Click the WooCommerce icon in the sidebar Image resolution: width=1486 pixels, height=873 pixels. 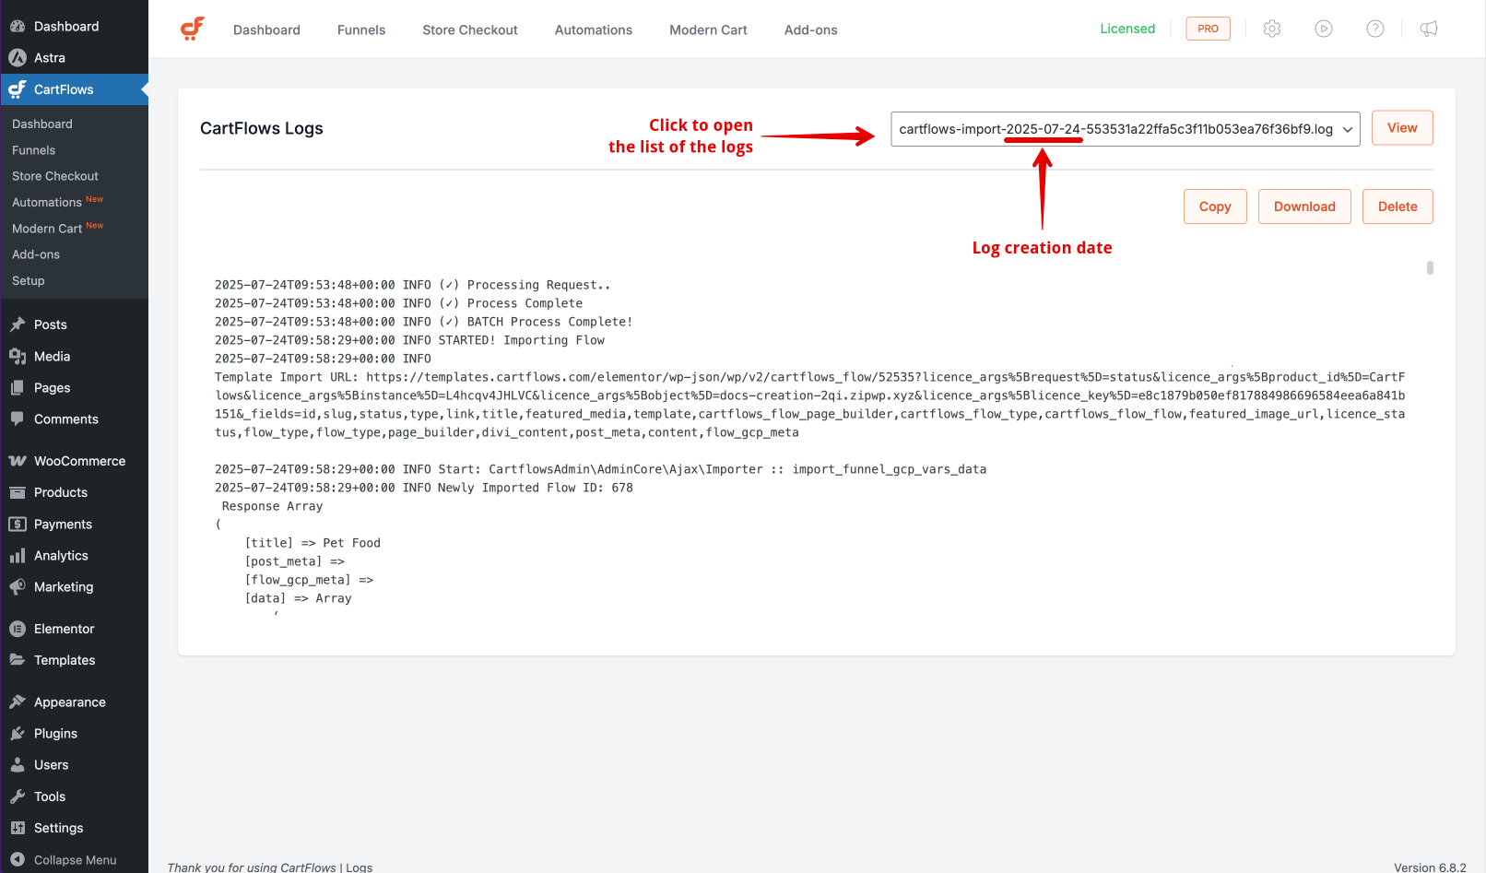pos(18,461)
